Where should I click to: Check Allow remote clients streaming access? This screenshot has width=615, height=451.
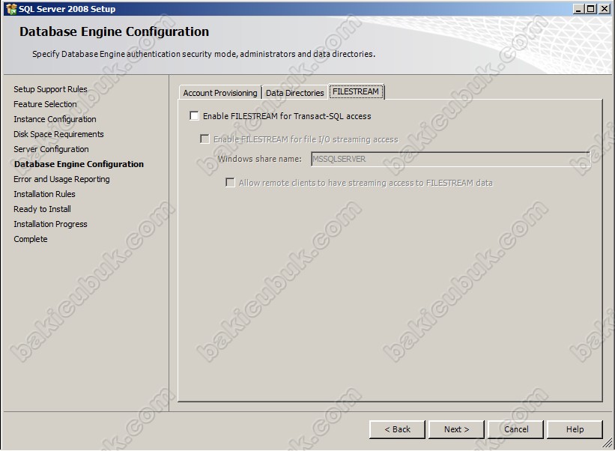click(230, 182)
